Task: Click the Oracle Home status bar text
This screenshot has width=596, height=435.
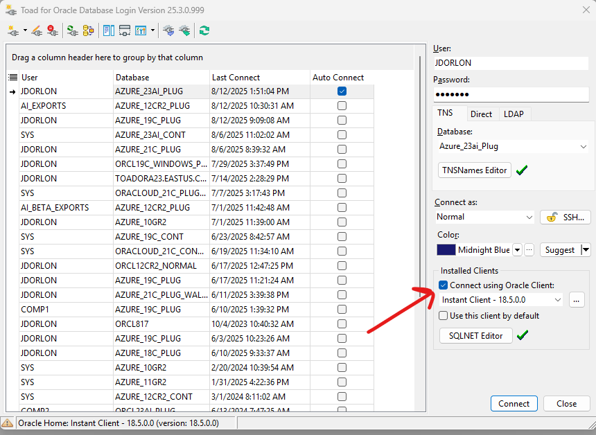Action: (119, 423)
